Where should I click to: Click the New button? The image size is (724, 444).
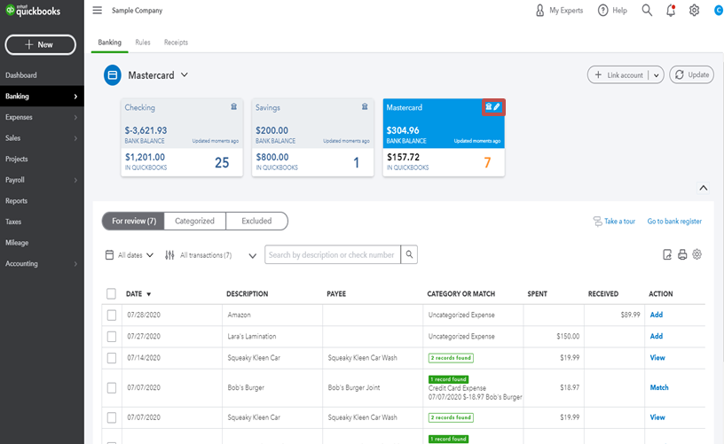[x=40, y=44]
